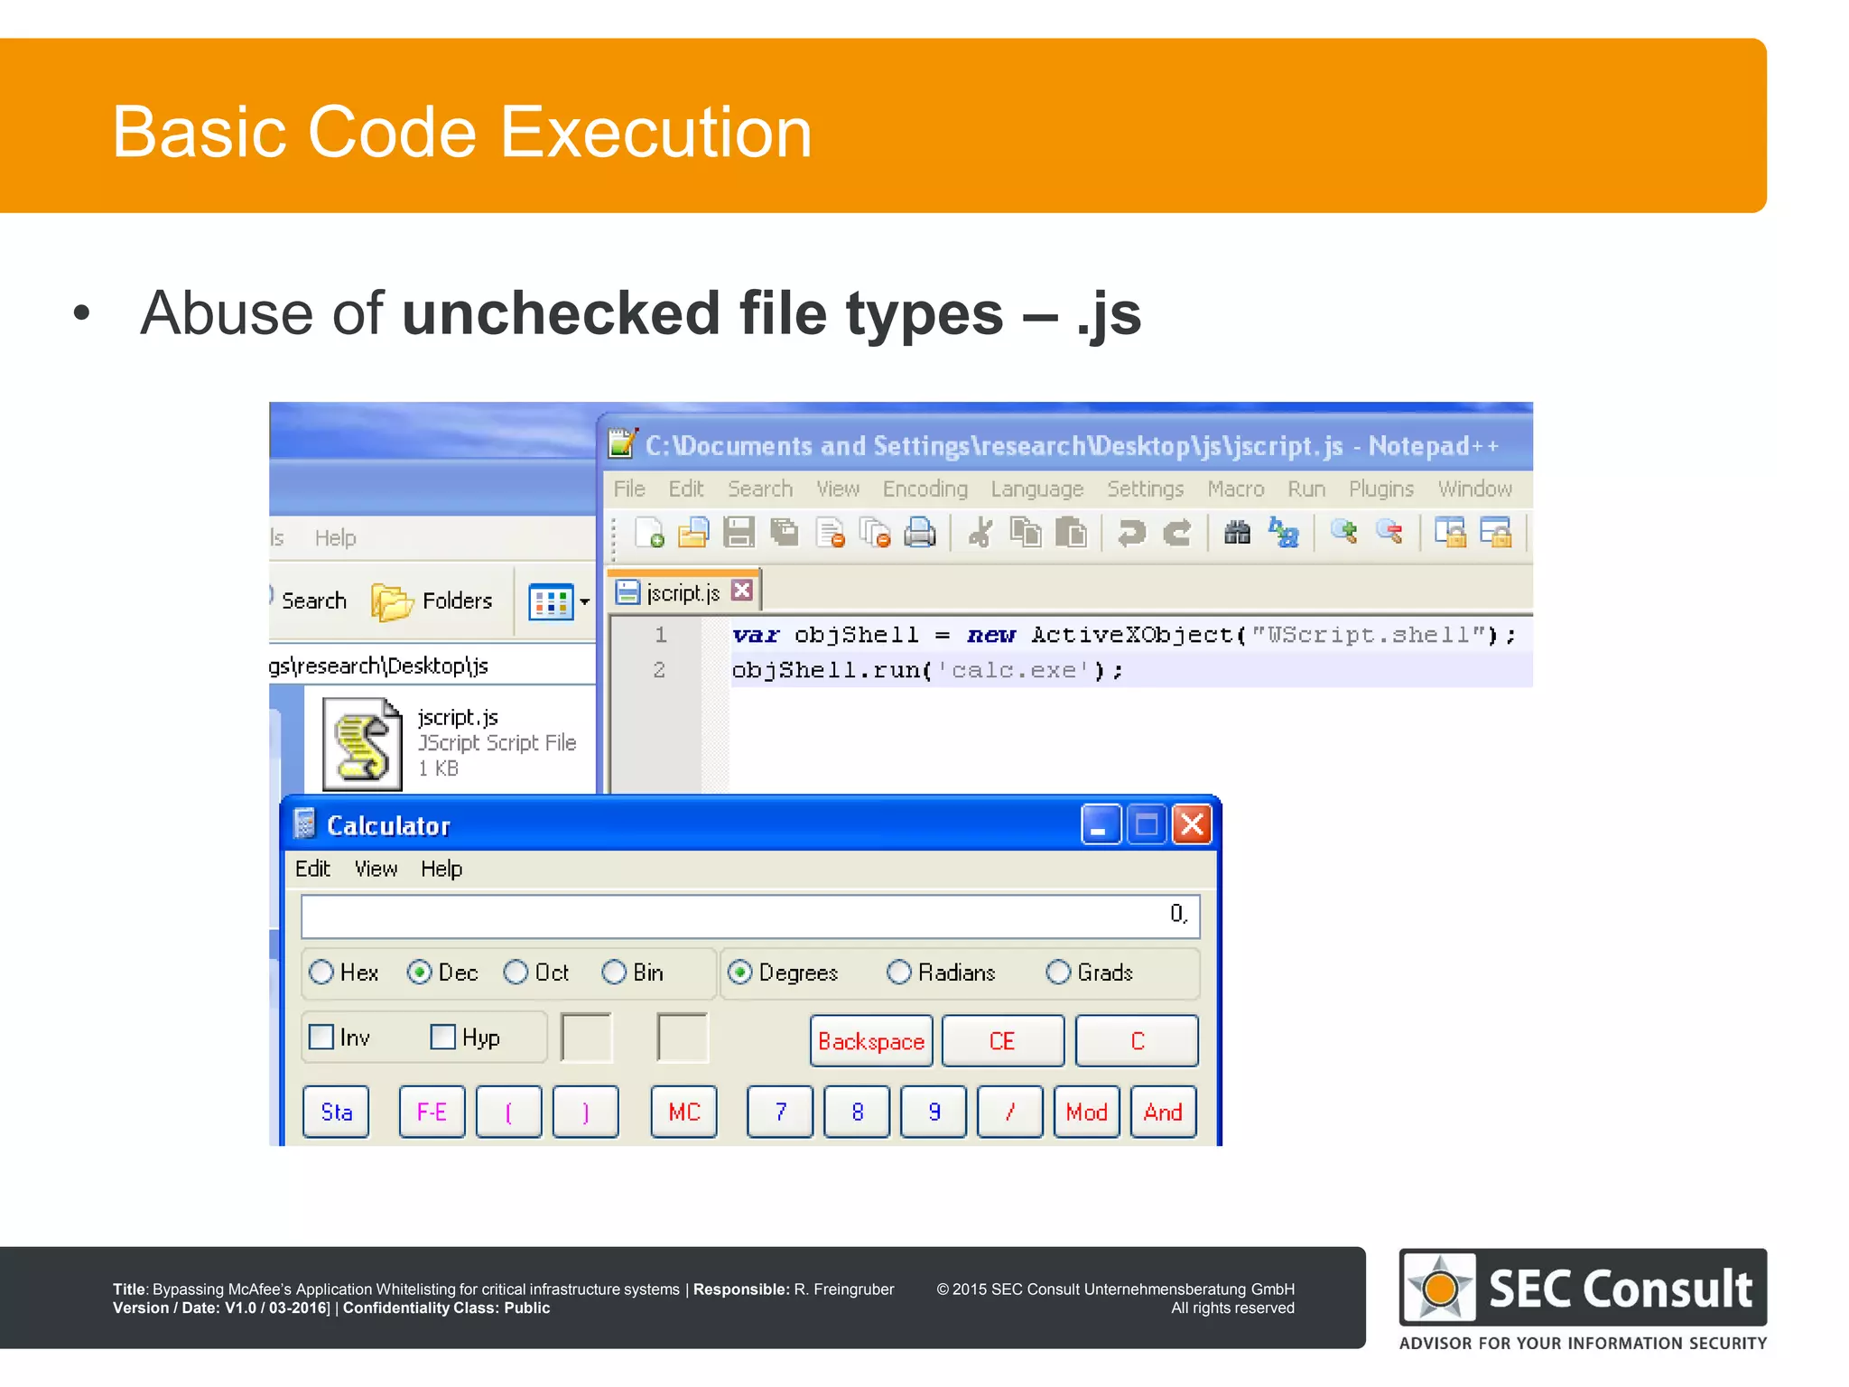Click line 2 objShell.run code in editor
1849x1387 pixels.
coord(927,670)
